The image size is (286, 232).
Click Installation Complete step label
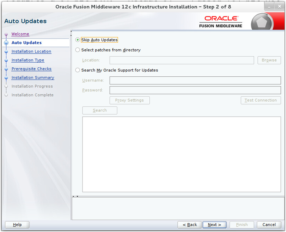[33, 95]
